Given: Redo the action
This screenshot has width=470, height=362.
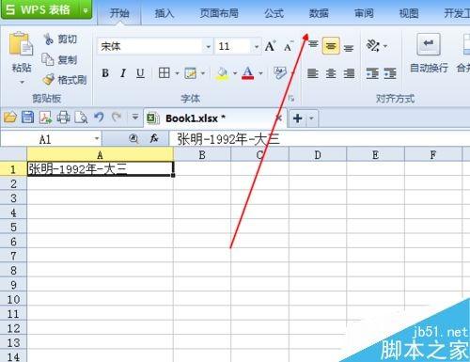Looking at the screenshot, I should coord(117,117).
